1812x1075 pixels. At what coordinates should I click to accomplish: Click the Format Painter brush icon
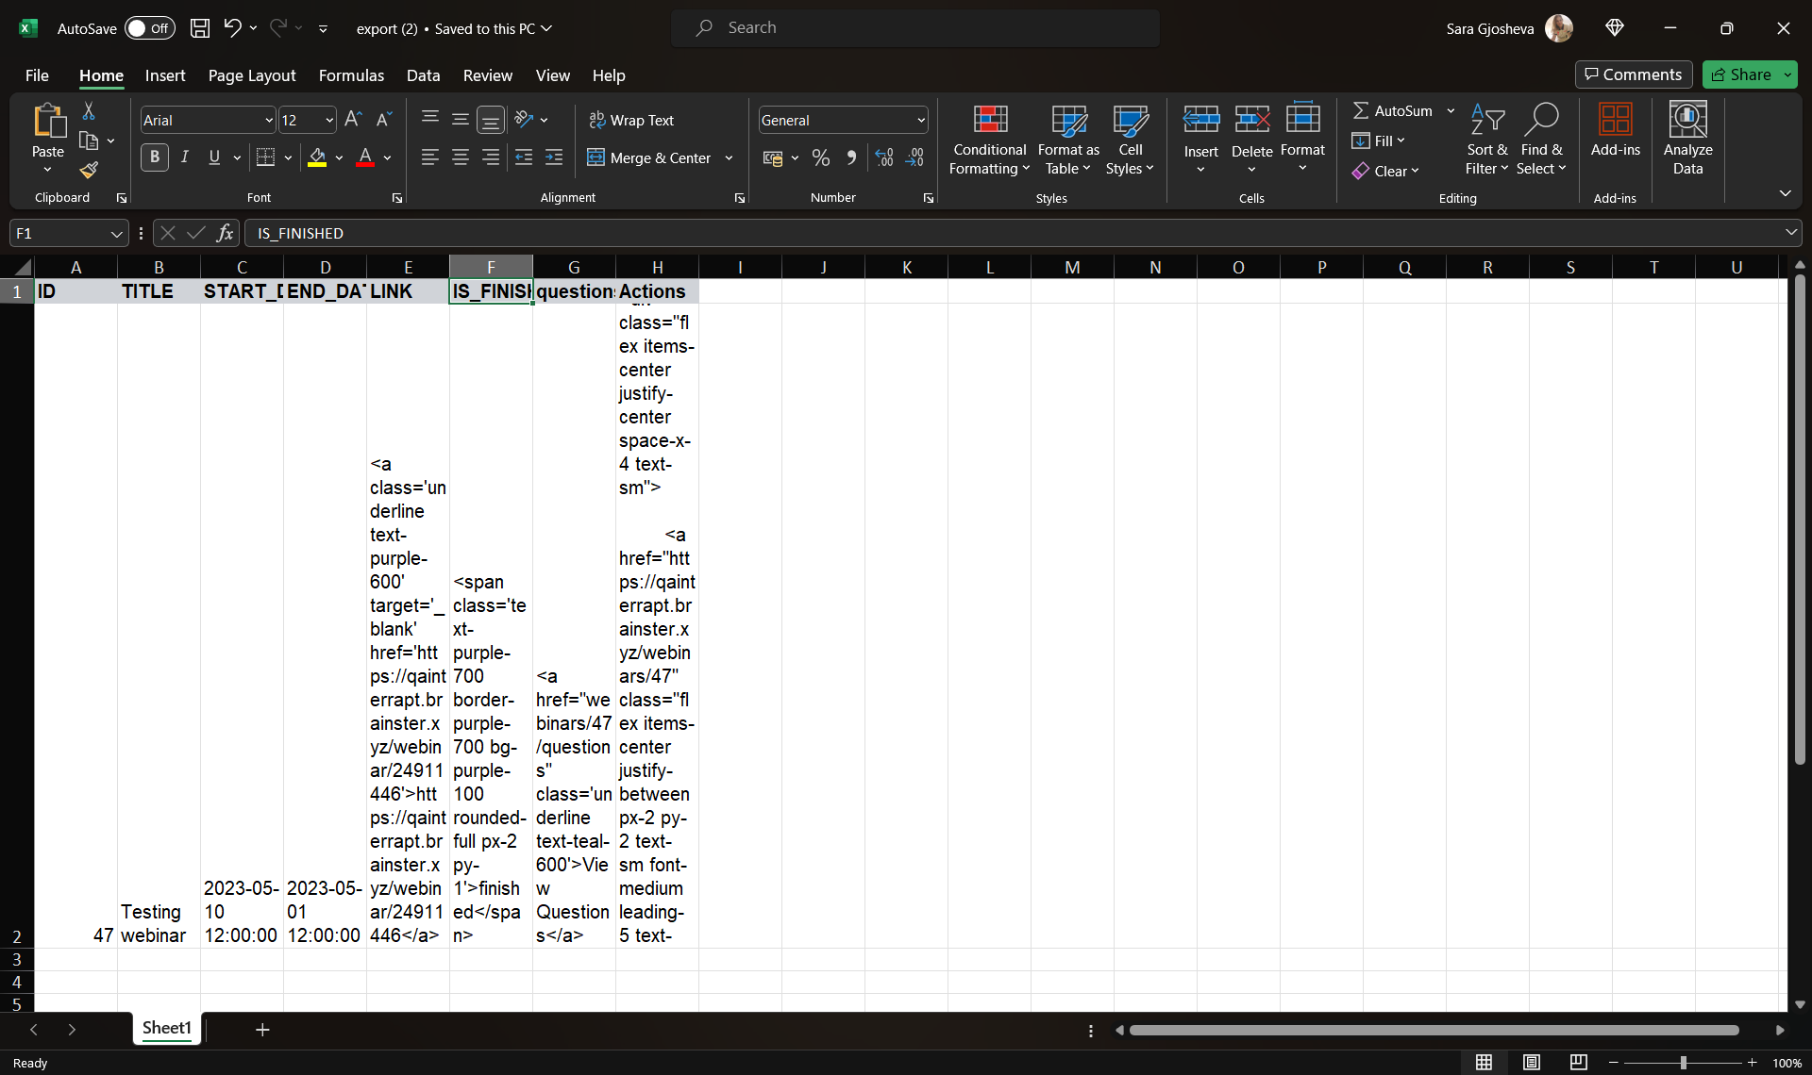click(89, 171)
